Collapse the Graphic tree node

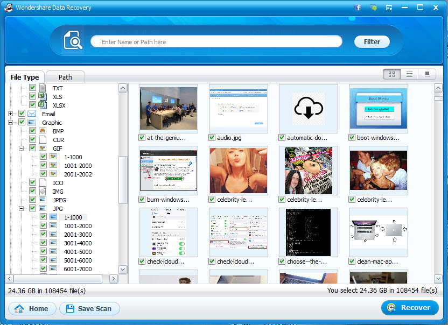[x=11, y=123]
